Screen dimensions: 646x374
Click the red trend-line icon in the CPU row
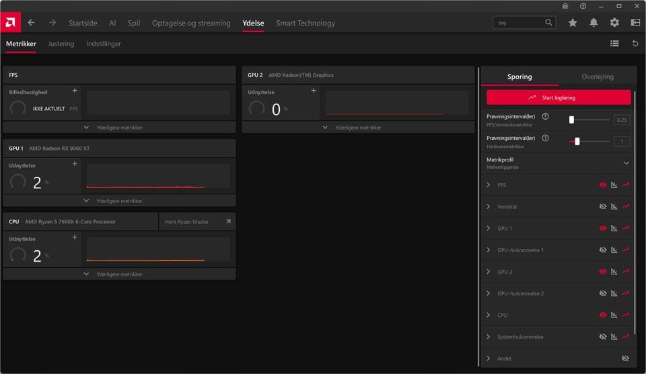point(626,315)
